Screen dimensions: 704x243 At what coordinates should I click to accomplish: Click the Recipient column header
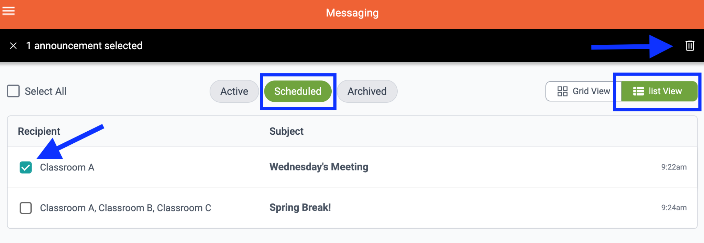point(39,131)
